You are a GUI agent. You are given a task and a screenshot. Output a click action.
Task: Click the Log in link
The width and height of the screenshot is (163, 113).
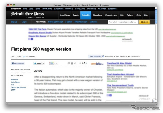click(x=24, y=22)
